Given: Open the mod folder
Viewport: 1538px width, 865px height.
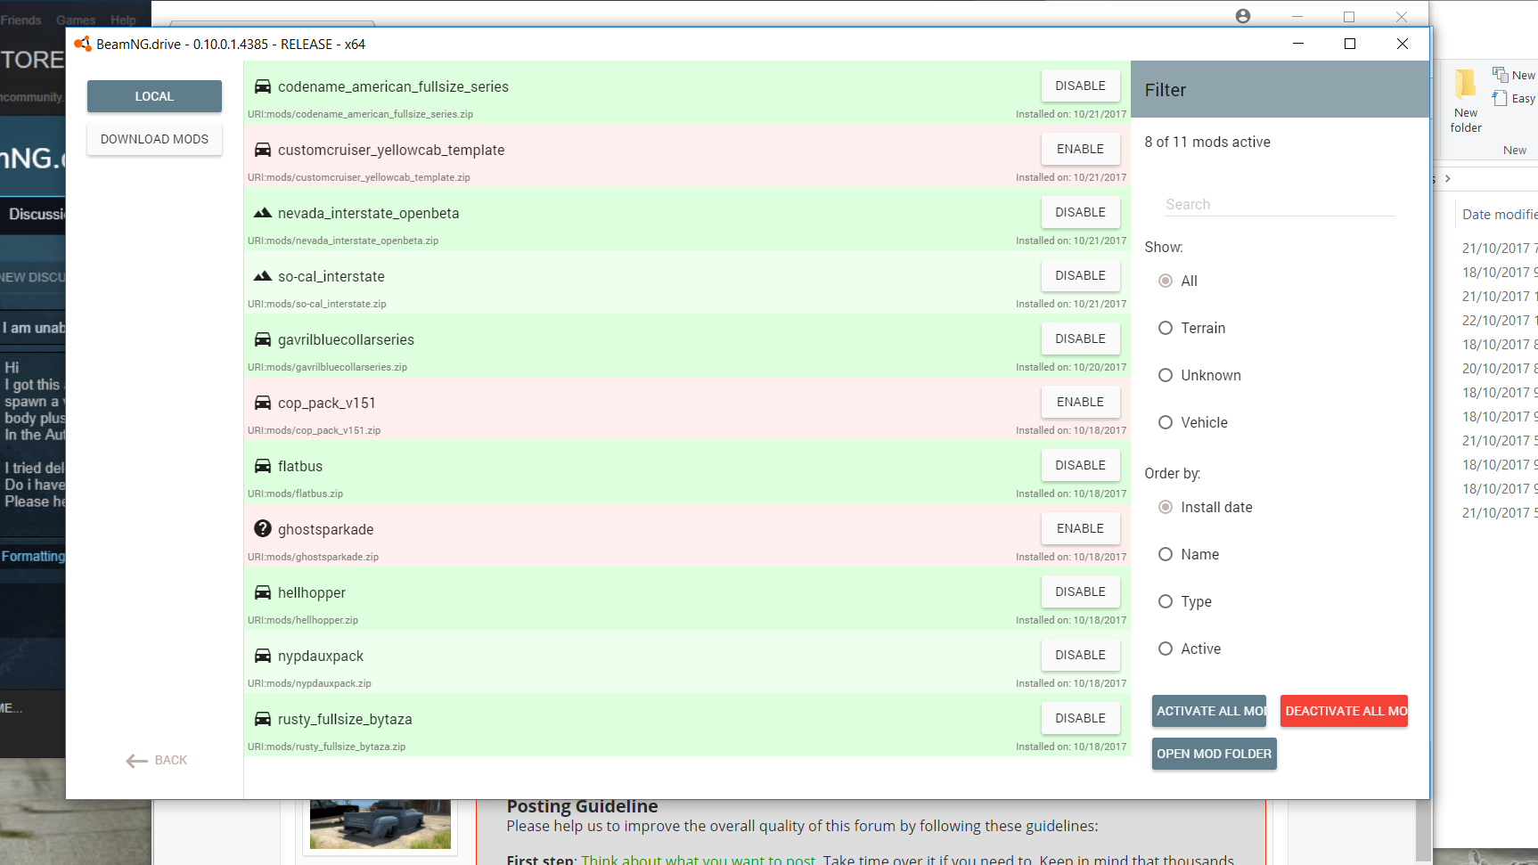Looking at the screenshot, I should [1214, 754].
